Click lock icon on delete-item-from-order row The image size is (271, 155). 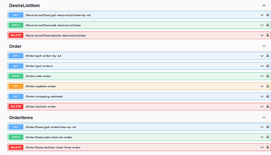[267, 147]
